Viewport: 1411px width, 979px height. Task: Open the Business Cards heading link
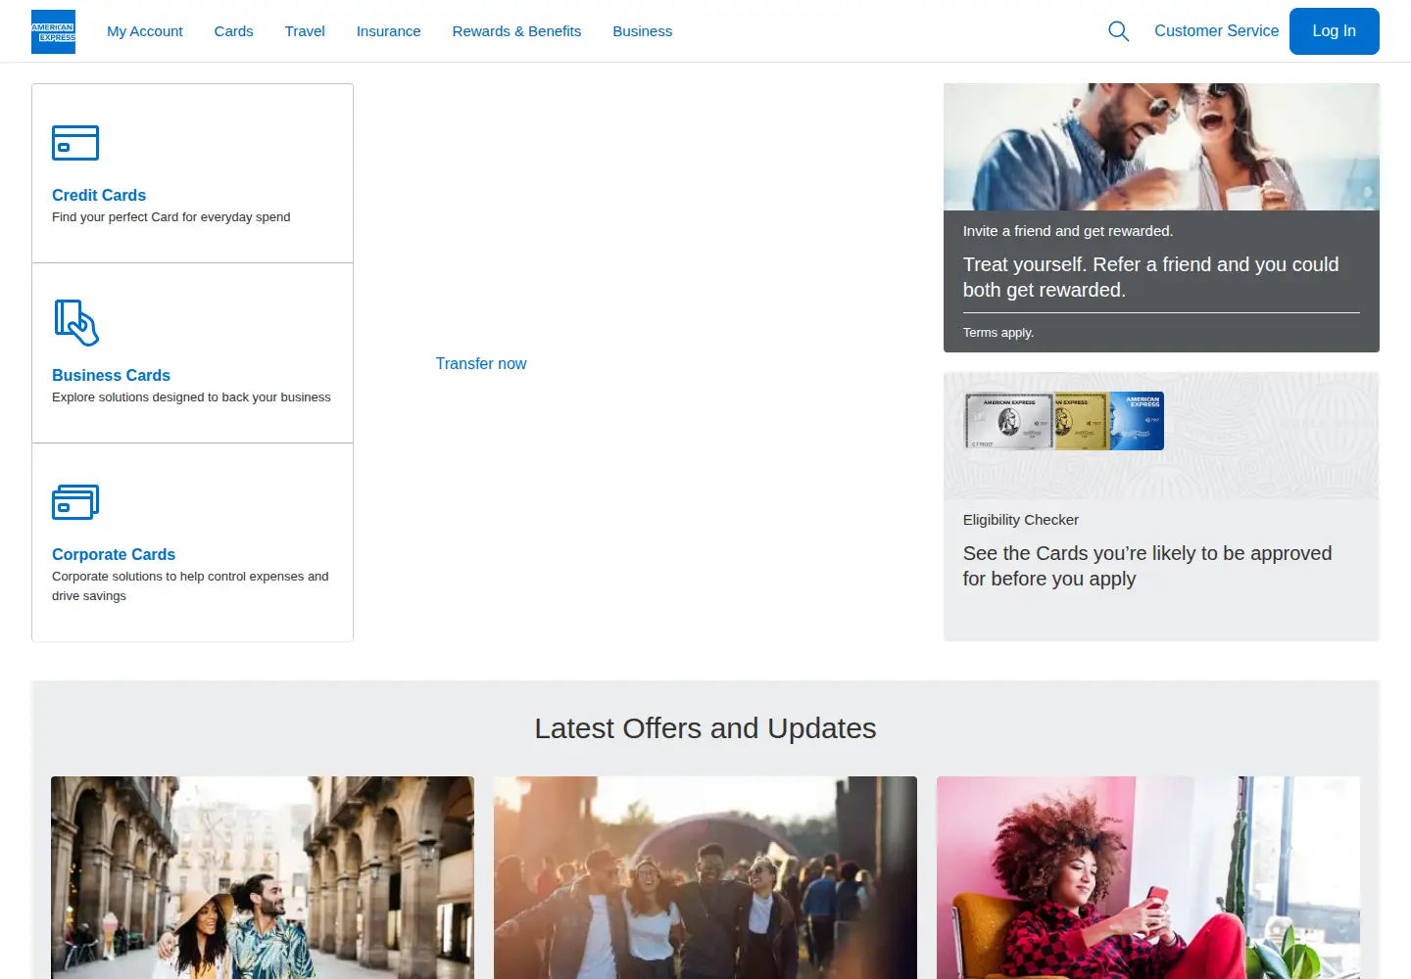[111, 375]
